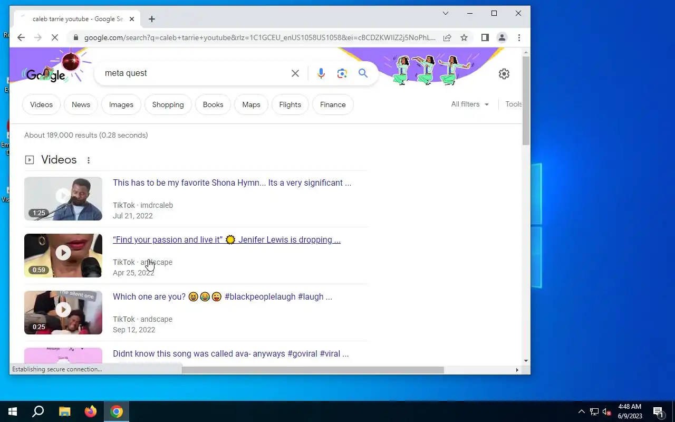Click the address bar URL
Viewport: 675px width, 422px height.
[260, 37]
